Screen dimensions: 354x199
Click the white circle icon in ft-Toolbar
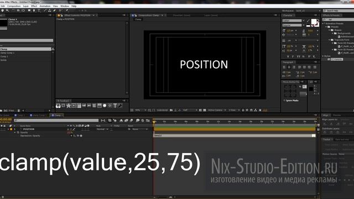(x=105, y=106)
